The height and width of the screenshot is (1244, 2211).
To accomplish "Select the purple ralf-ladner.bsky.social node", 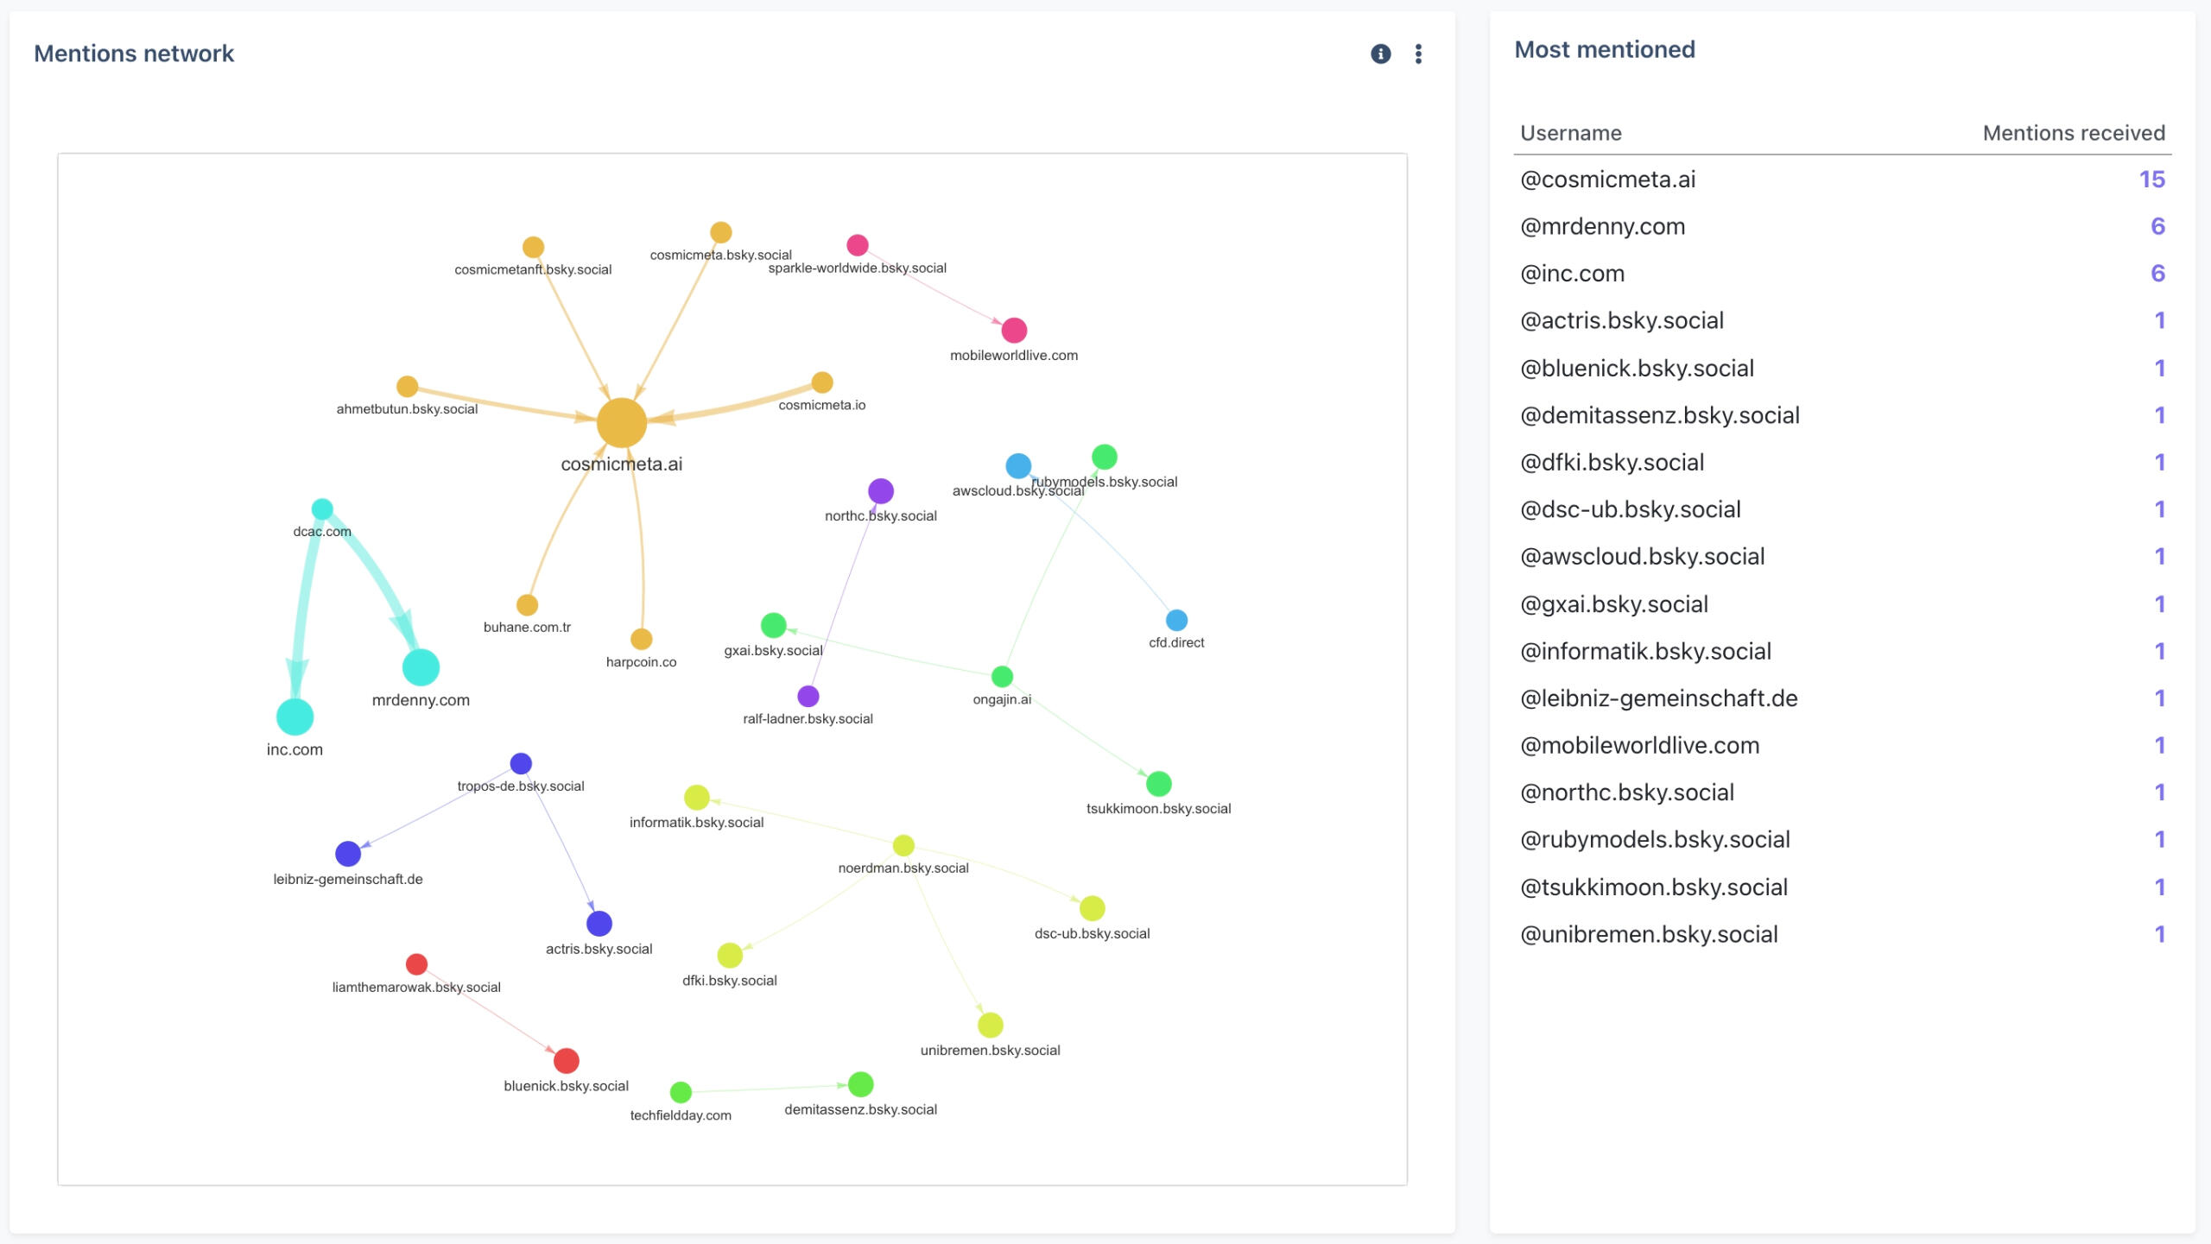I will (x=808, y=696).
